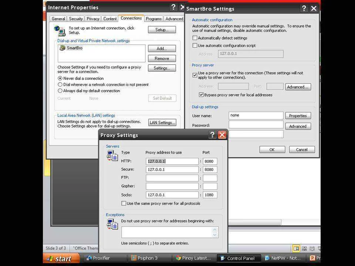Switch PowerPoint to Reading view icon
This screenshot has width=355, height=266.
(x=312, y=249)
